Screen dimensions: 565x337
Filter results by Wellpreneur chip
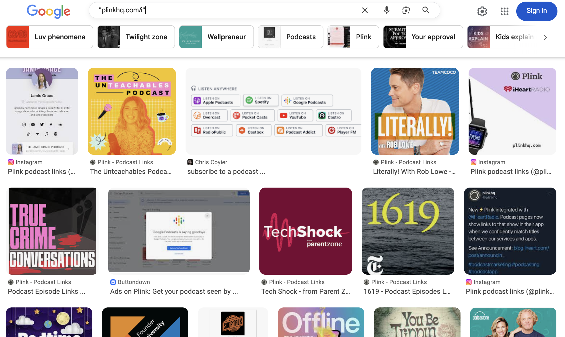(x=216, y=37)
